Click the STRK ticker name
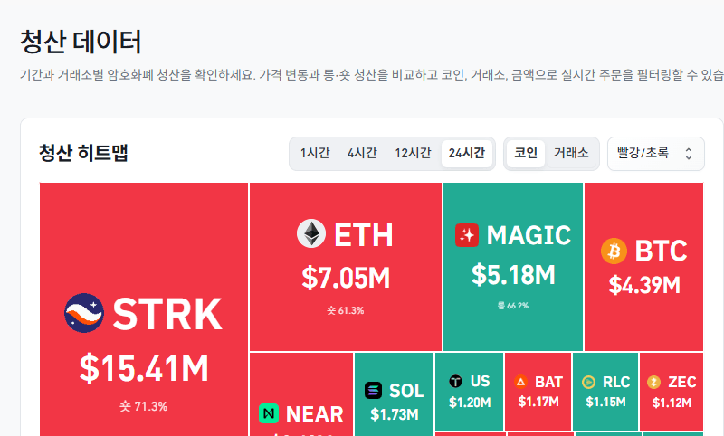 tap(167, 314)
